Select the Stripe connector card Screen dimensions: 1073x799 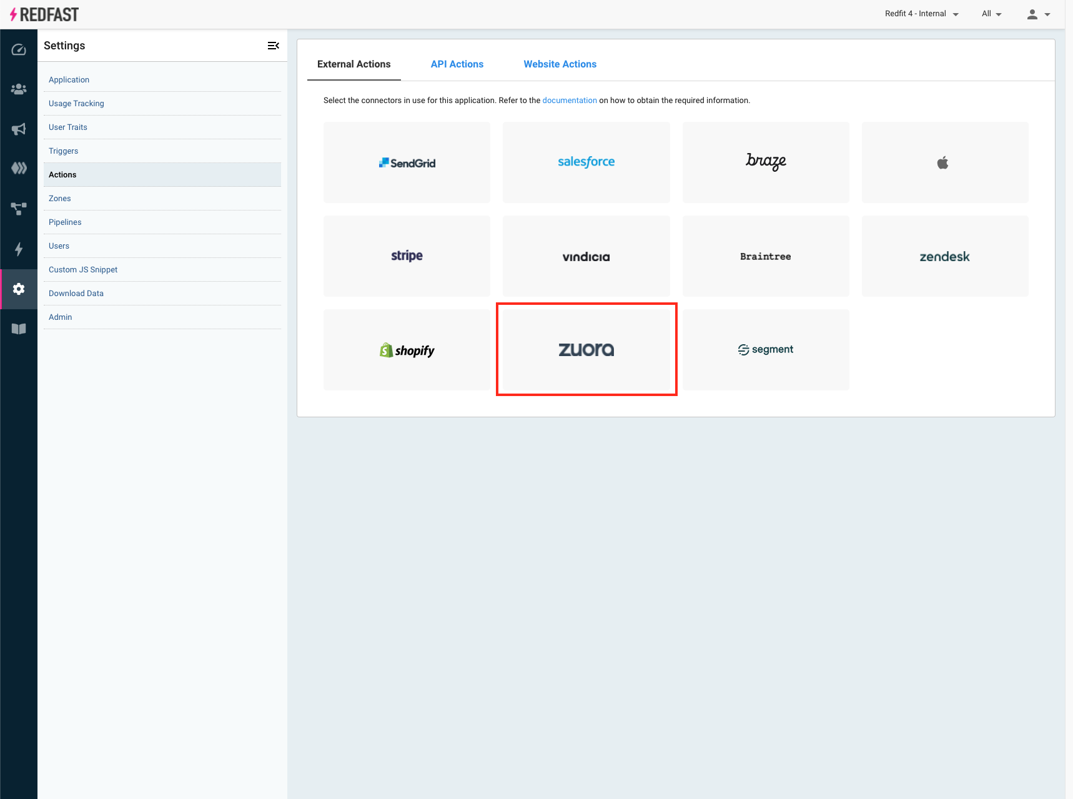[407, 256]
